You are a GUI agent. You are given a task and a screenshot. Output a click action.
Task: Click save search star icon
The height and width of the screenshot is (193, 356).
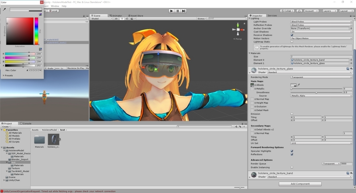coord(244,127)
